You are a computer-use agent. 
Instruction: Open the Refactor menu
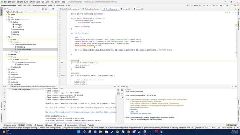click(32, 2)
